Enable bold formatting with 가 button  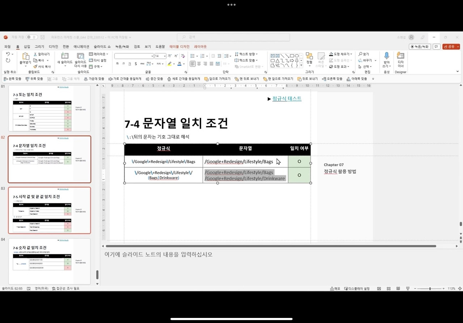pos(116,63)
